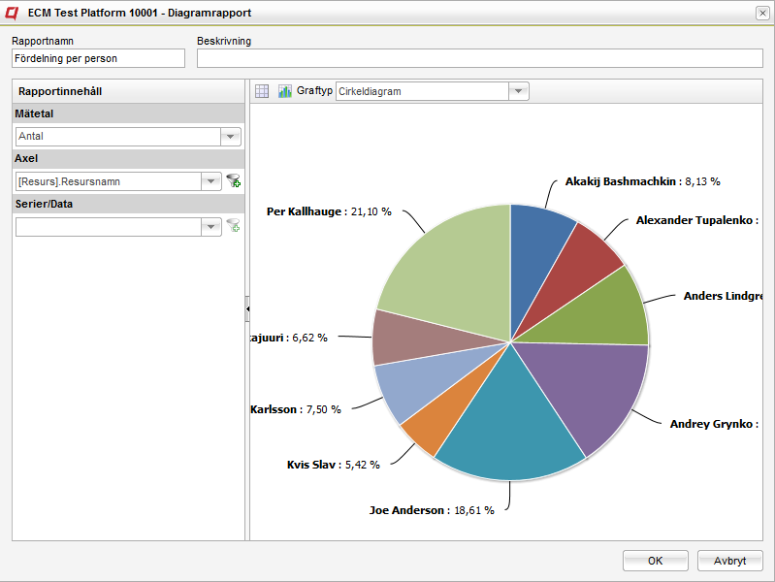This screenshot has width=775, height=582.
Task: Click the 'Karlsson : 7,50 %' label
Action: click(296, 409)
